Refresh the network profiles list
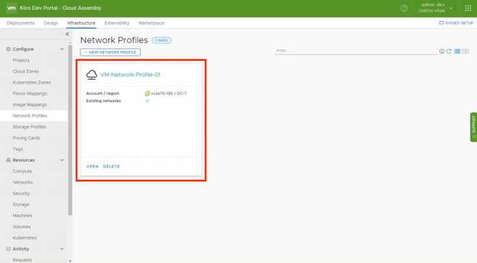The image size is (477, 263). click(x=448, y=51)
